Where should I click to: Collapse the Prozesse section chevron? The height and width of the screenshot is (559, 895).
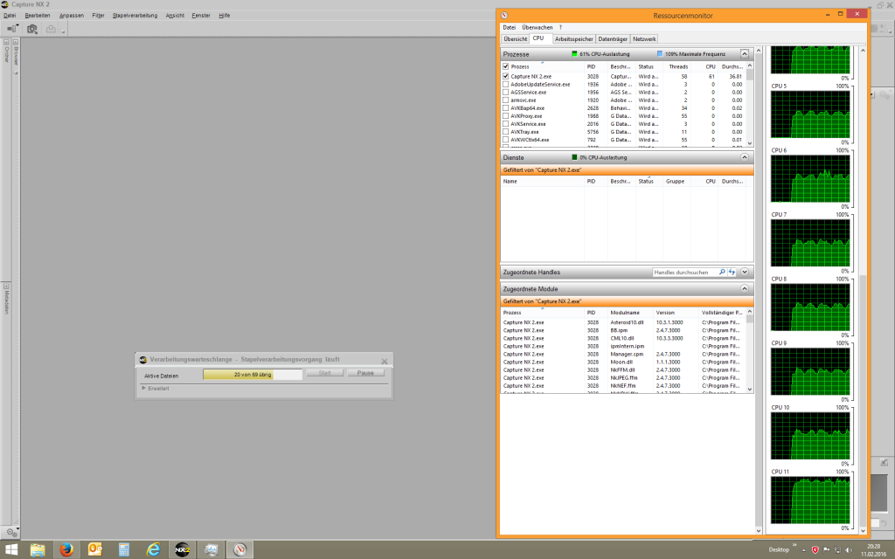coord(745,53)
